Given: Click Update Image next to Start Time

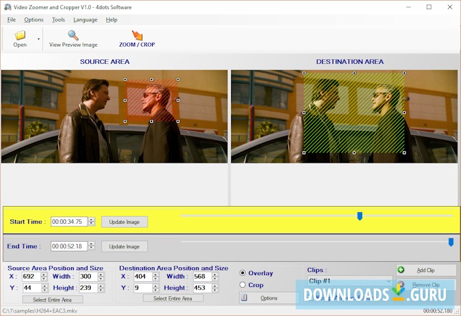Looking at the screenshot, I should point(124,222).
